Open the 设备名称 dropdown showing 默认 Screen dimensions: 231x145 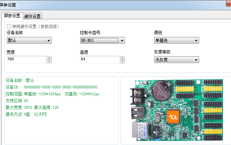point(29,41)
